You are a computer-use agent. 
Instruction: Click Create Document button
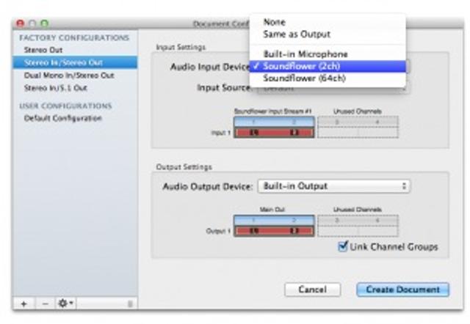403,290
